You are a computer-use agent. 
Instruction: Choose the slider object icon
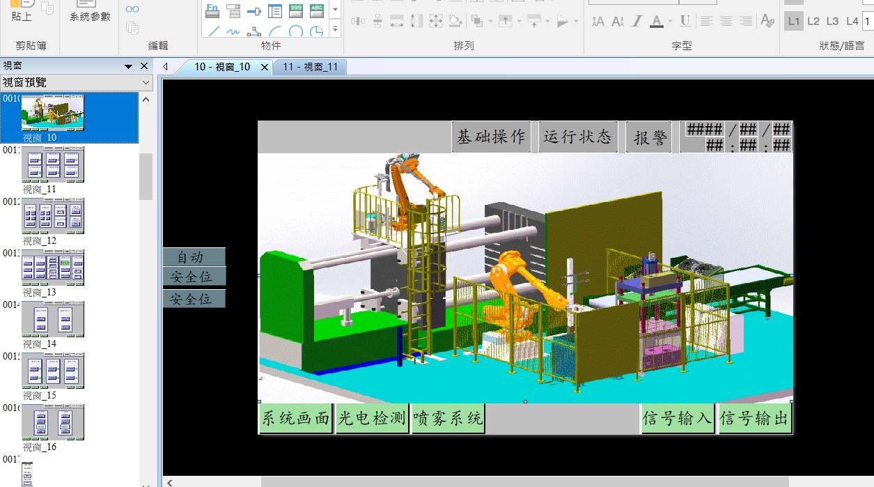point(254,10)
